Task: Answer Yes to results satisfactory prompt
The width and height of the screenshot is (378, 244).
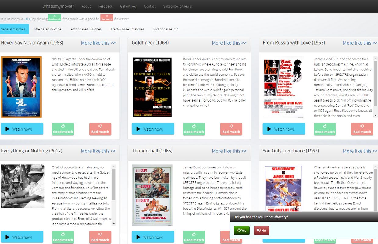Action: (241, 231)
